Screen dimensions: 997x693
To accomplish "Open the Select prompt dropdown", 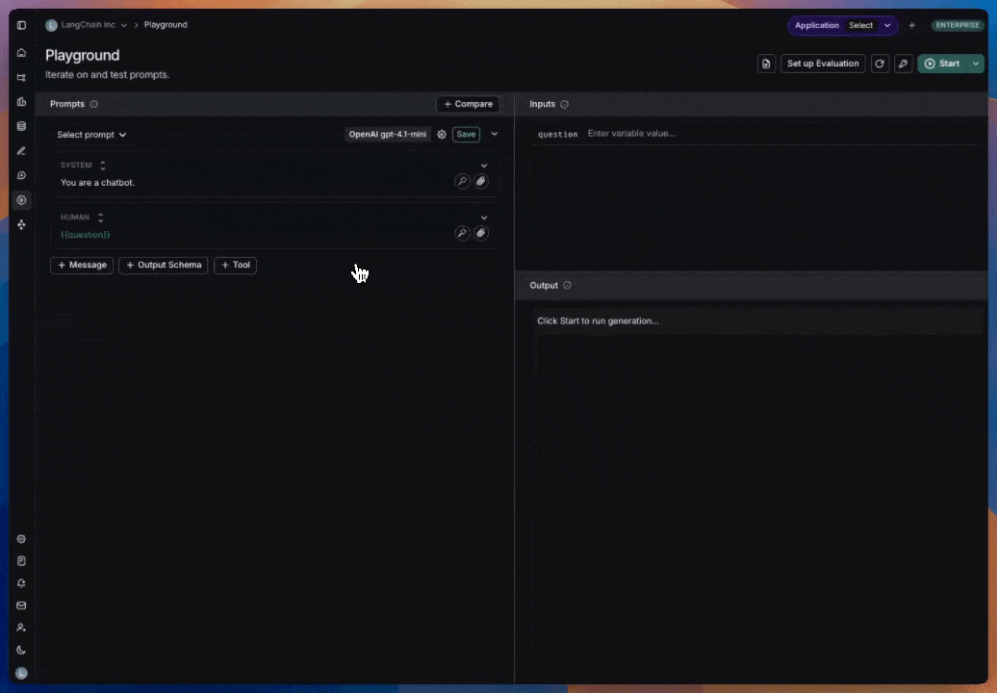I will [x=90, y=134].
